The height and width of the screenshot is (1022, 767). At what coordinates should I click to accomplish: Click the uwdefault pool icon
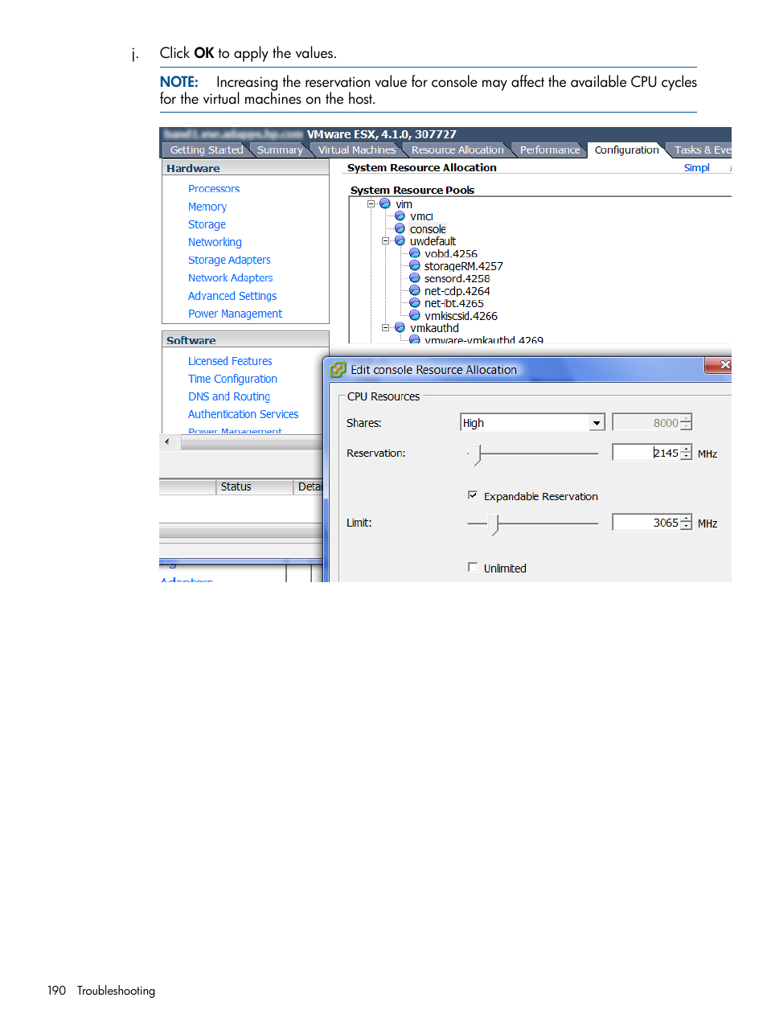click(x=400, y=240)
